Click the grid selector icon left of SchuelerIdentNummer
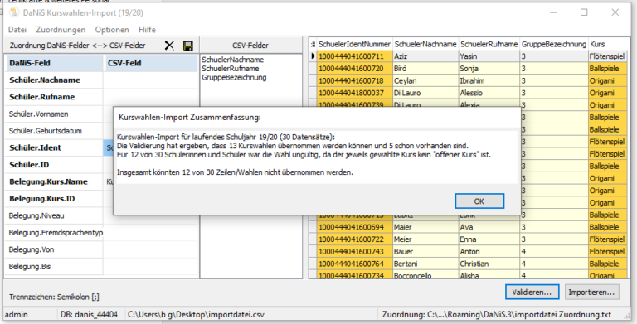Screen dimensions: 637x324 tap(313, 44)
